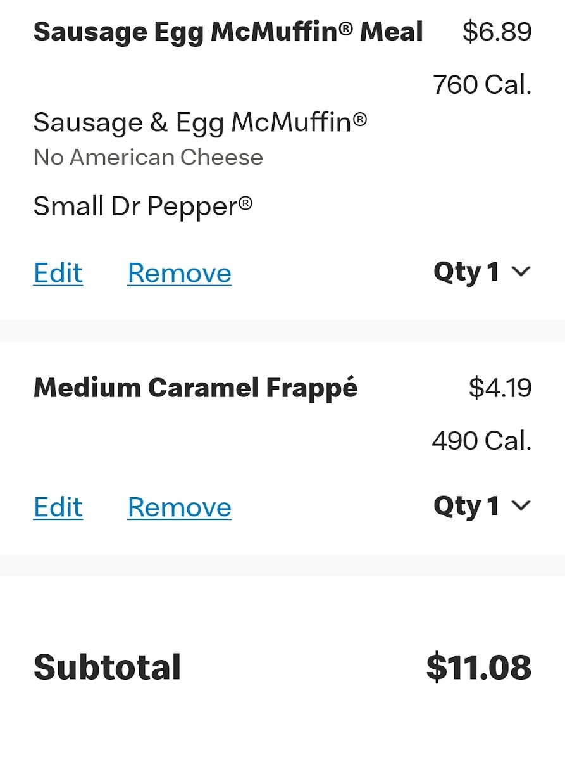Click the chevron arrow beside the McMuffin Meal quantity

[521, 272]
